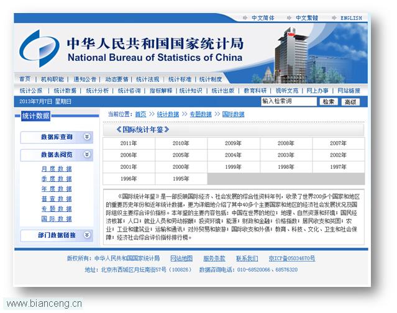This screenshot has width=397, height=313.
Task: Collapse the 数据表阅览 section chevron
Action: point(87,155)
